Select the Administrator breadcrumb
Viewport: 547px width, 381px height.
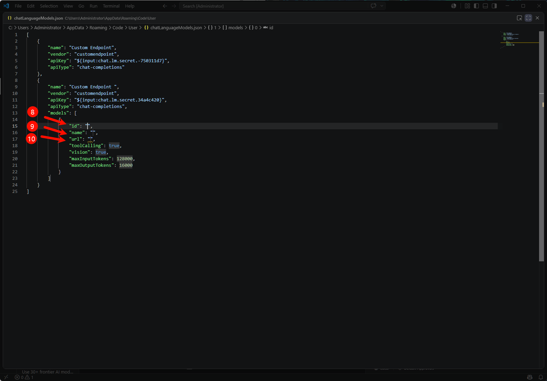tap(48, 28)
